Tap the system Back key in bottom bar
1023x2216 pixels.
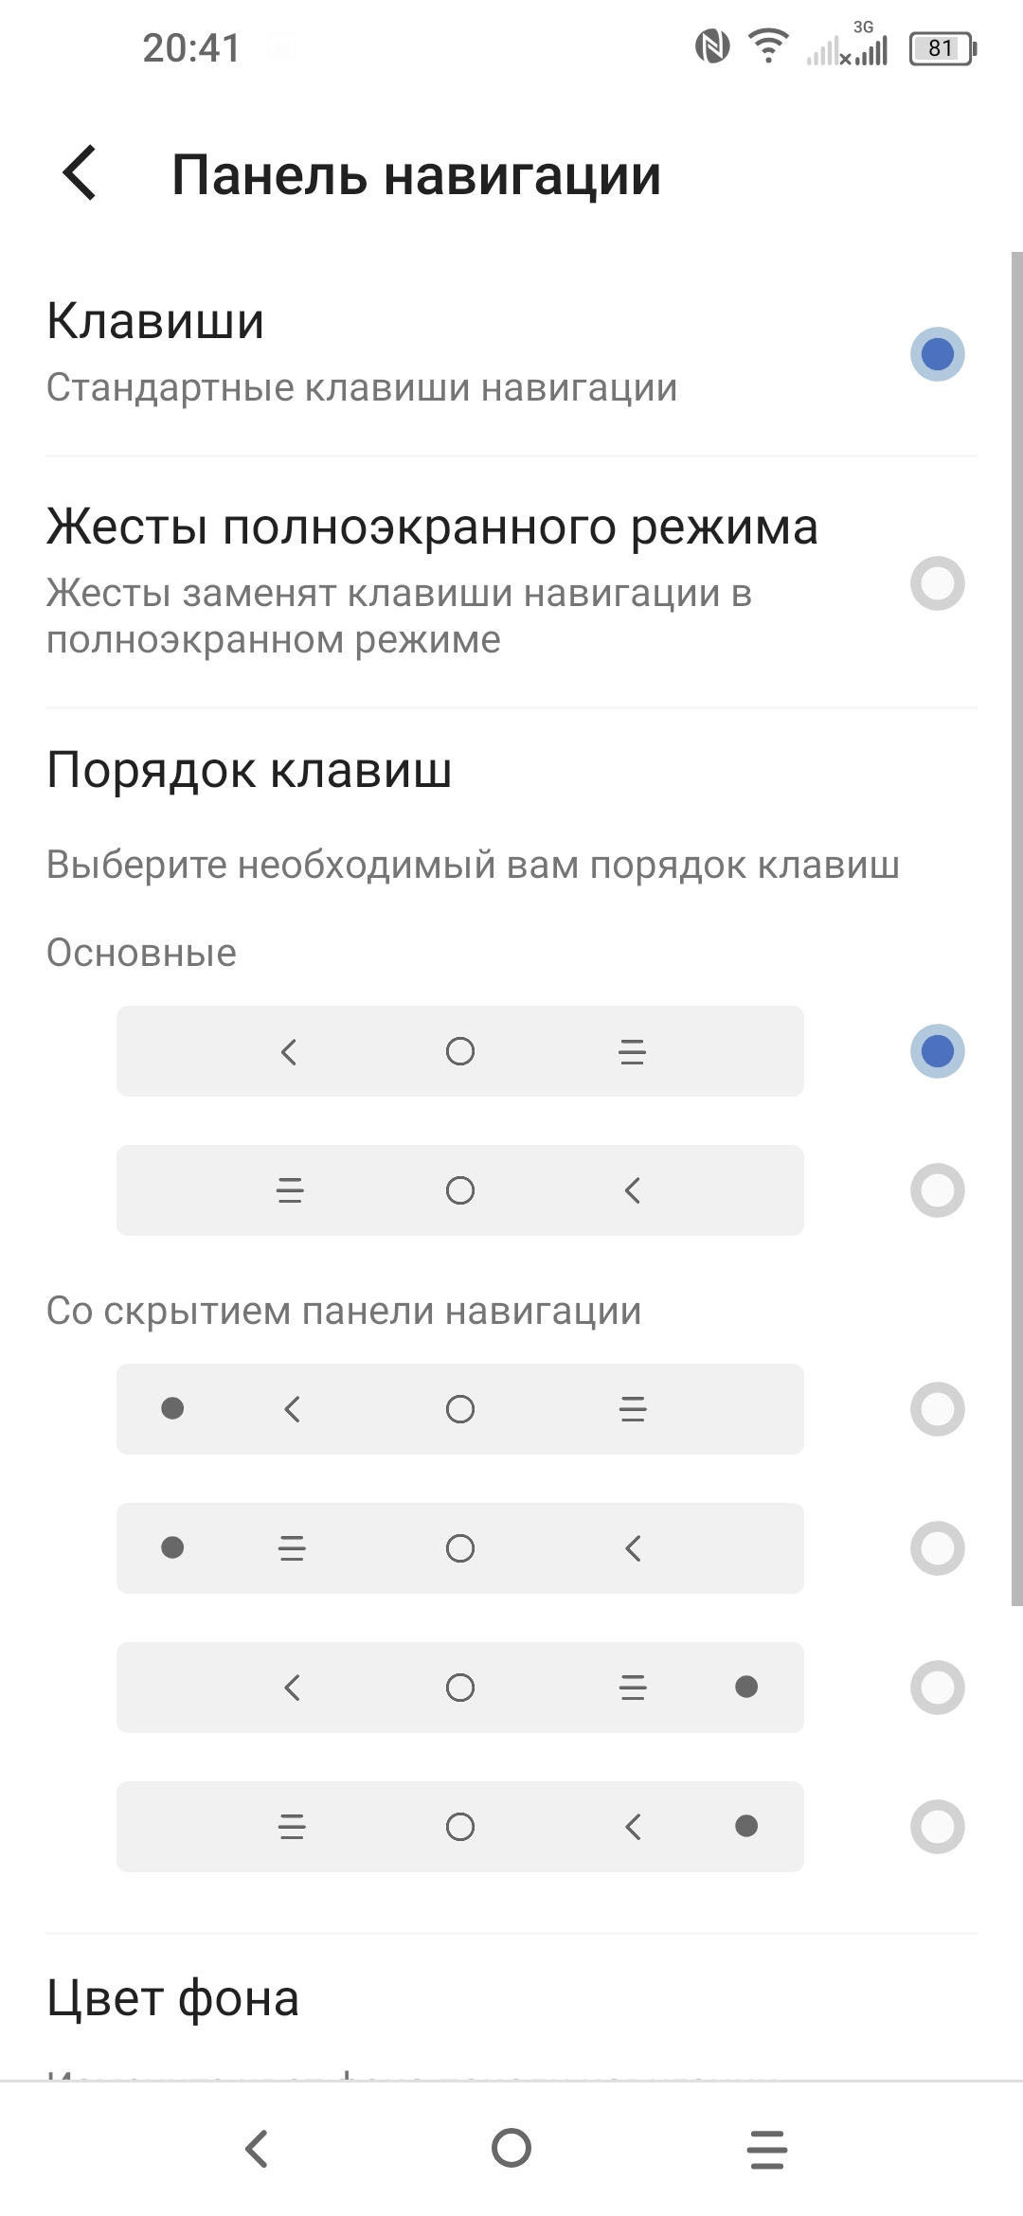click(x=257, y=2148)
